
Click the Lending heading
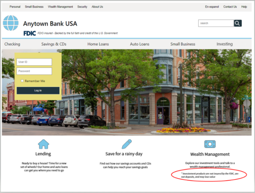[43, 154]
